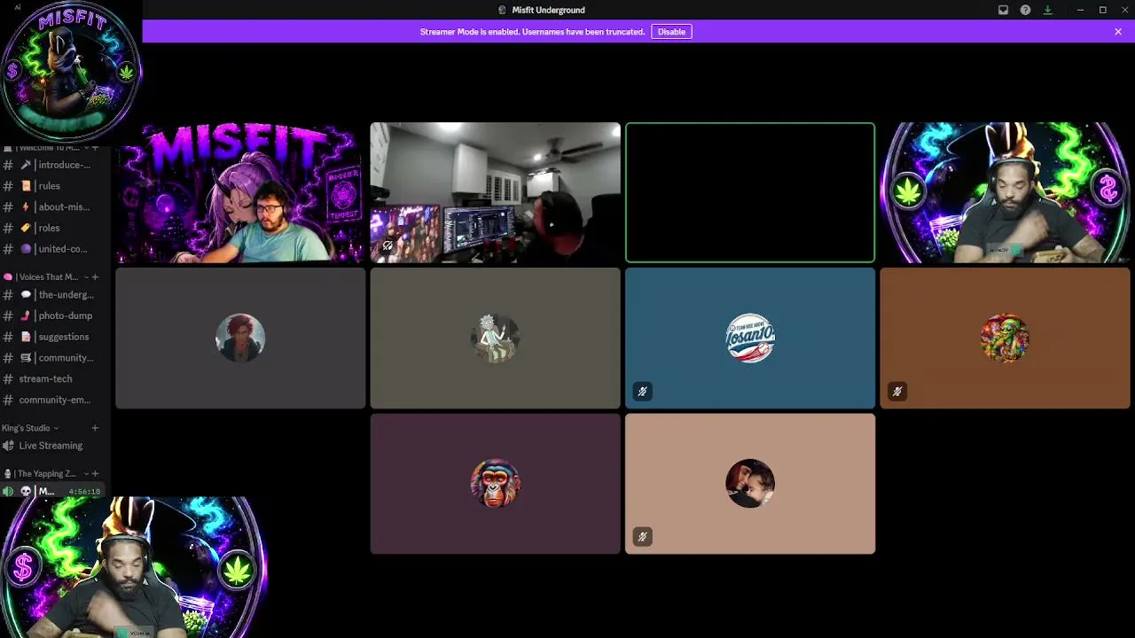
Task: Dismiss the Streamer Mode banner
Action: (x=1118, y=32)
